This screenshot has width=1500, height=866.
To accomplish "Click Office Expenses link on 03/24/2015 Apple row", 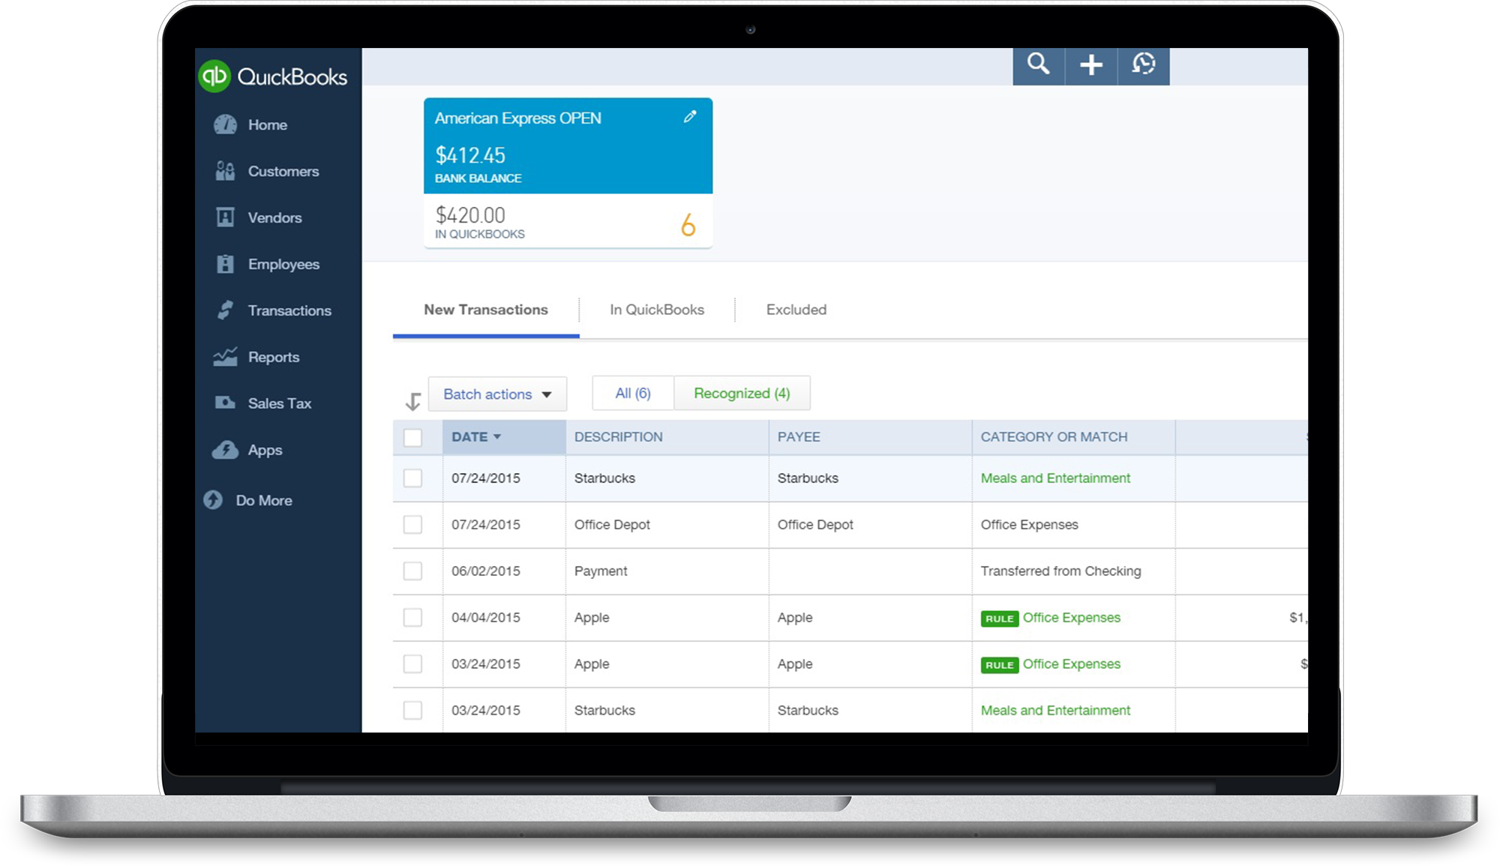I will (1072, 664).
